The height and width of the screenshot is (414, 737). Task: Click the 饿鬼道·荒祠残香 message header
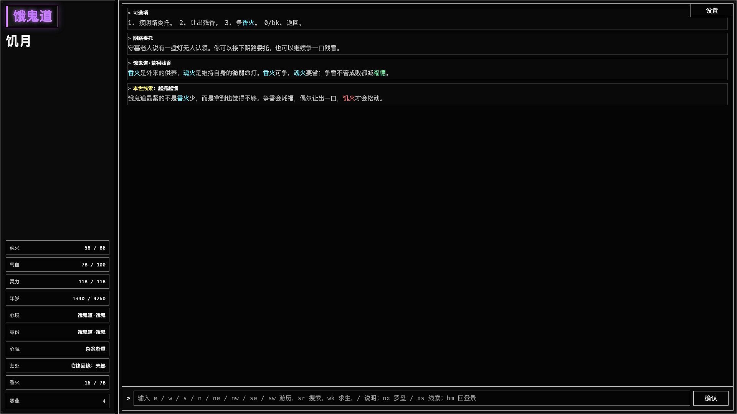tap(152, 63)
